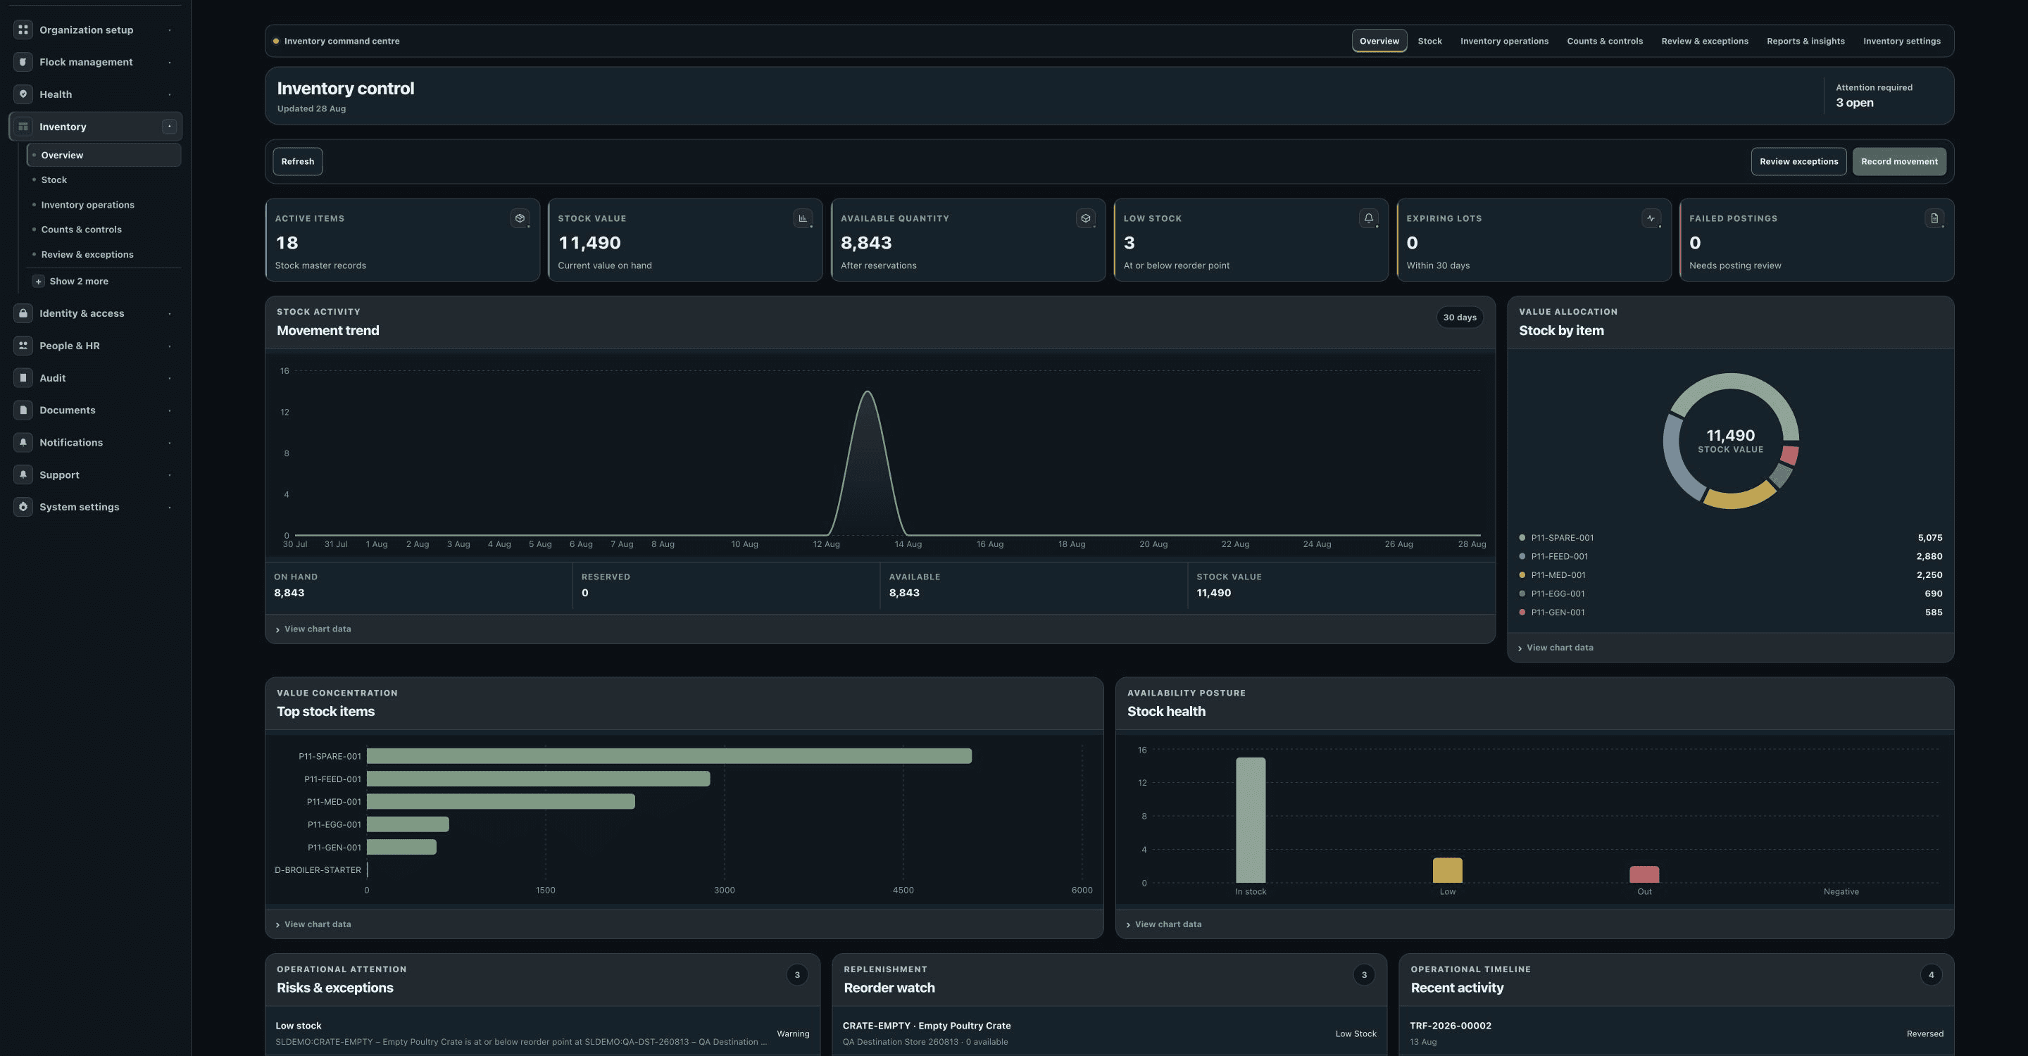Click the Support sidebar icon
Viewport: 2028px width, 1056px height.
[x=23, y=474]
